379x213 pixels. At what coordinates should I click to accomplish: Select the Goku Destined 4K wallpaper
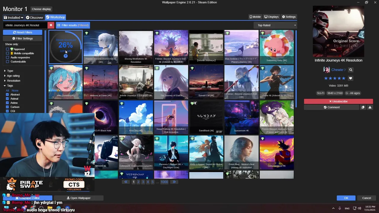click(277, 153)
